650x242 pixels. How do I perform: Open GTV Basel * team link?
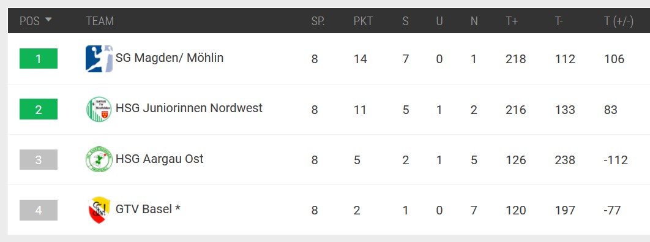(x=148, y=209)
